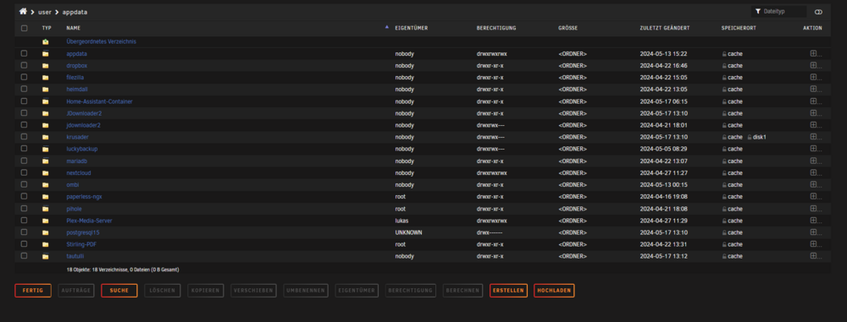Click the lukas owner cell
847x322 pixels.
(401, 221)
